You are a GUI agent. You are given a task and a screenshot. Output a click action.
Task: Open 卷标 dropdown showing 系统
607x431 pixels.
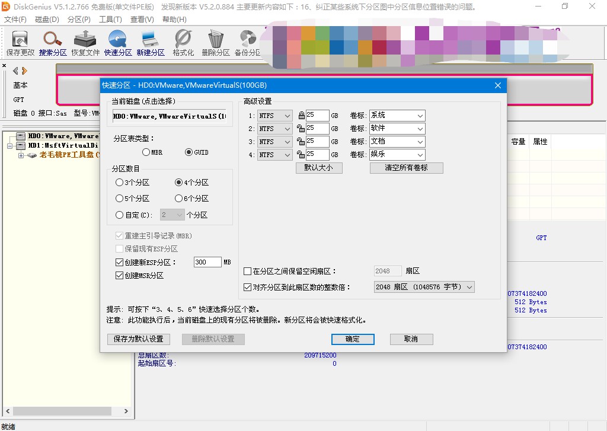[x=397, y=116]
